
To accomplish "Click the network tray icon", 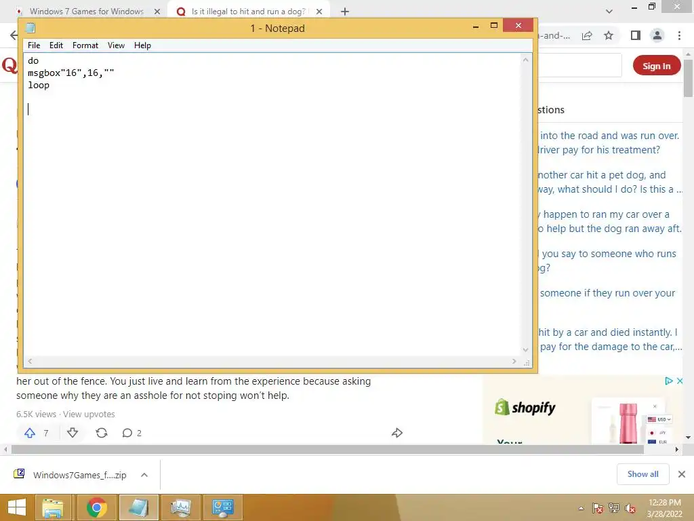I will (x=613, y=508).
